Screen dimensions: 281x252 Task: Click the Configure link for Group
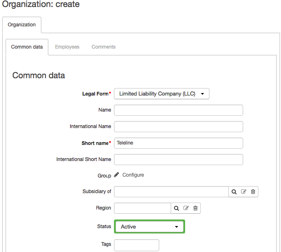pyautogui.click(x=133, y=175)
